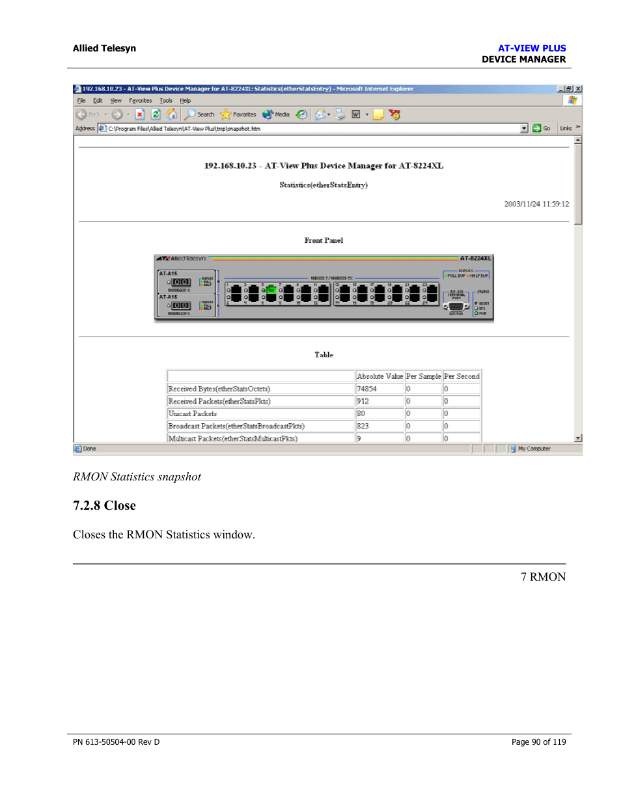Screen dimensions: 621x804
Task: Open the Favorites star button
Action: pyautogui.click(x=238, y=115)
